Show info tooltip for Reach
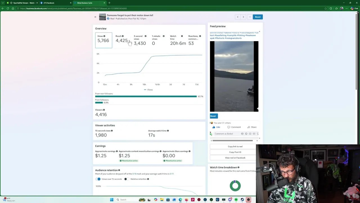This screenshot has width=360, height=203. [123, 36]
